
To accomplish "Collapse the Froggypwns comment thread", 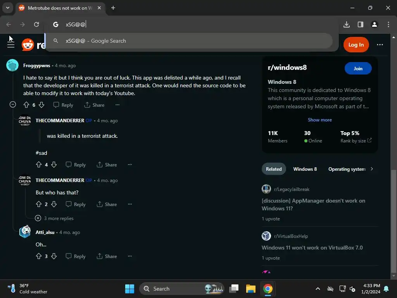I will pos(13,104).
